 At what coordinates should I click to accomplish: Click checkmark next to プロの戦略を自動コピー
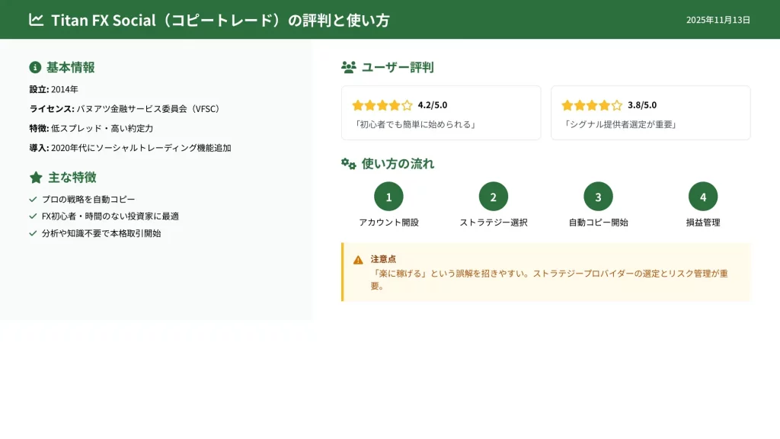33,199
